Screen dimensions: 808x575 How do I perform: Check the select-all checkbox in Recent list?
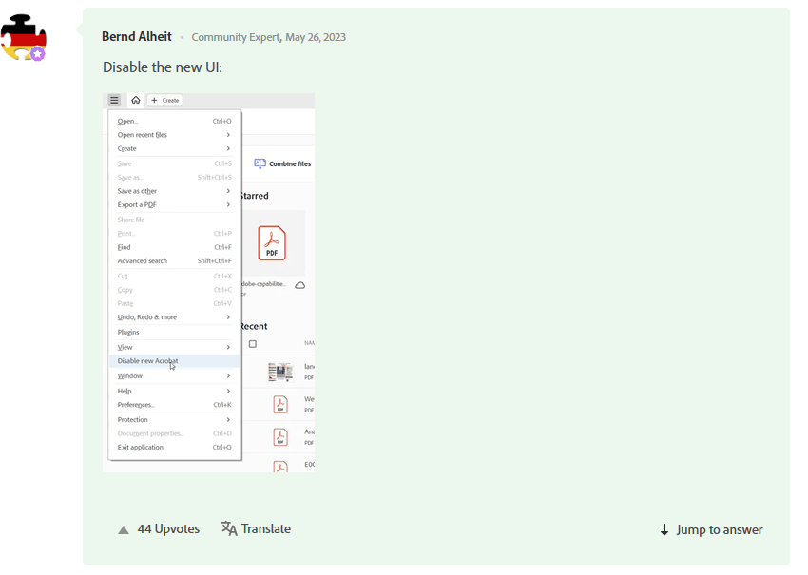click(x=252, y=344)
